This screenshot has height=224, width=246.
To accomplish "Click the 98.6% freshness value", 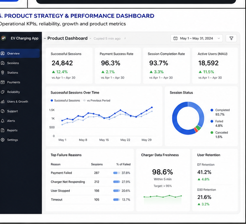I will (163, 172).
